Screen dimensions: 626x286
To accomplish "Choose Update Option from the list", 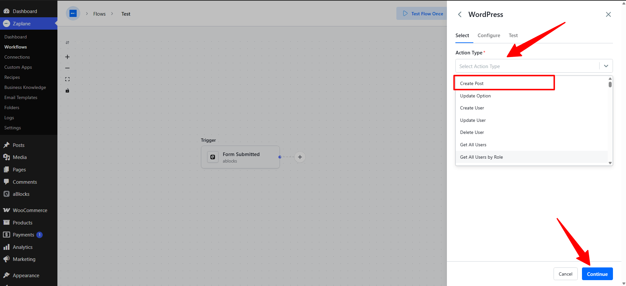I will [532, 96].
